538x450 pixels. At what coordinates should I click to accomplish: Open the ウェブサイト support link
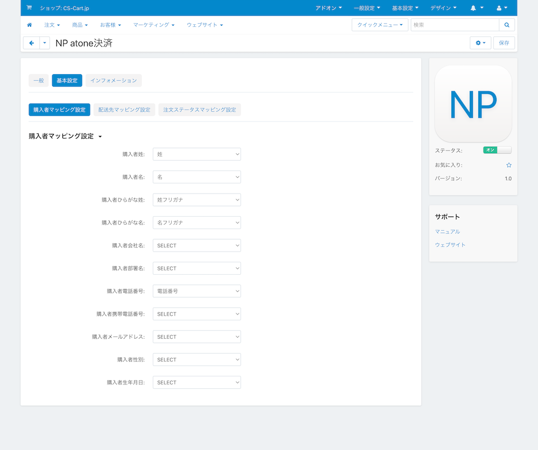pyautogui.click(x=450, y=245)
